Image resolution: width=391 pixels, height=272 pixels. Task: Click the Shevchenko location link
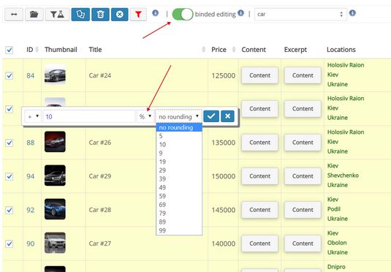pos(343,175)
